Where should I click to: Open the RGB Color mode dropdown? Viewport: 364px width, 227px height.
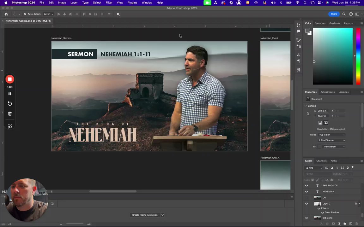[x=332, y=135]
